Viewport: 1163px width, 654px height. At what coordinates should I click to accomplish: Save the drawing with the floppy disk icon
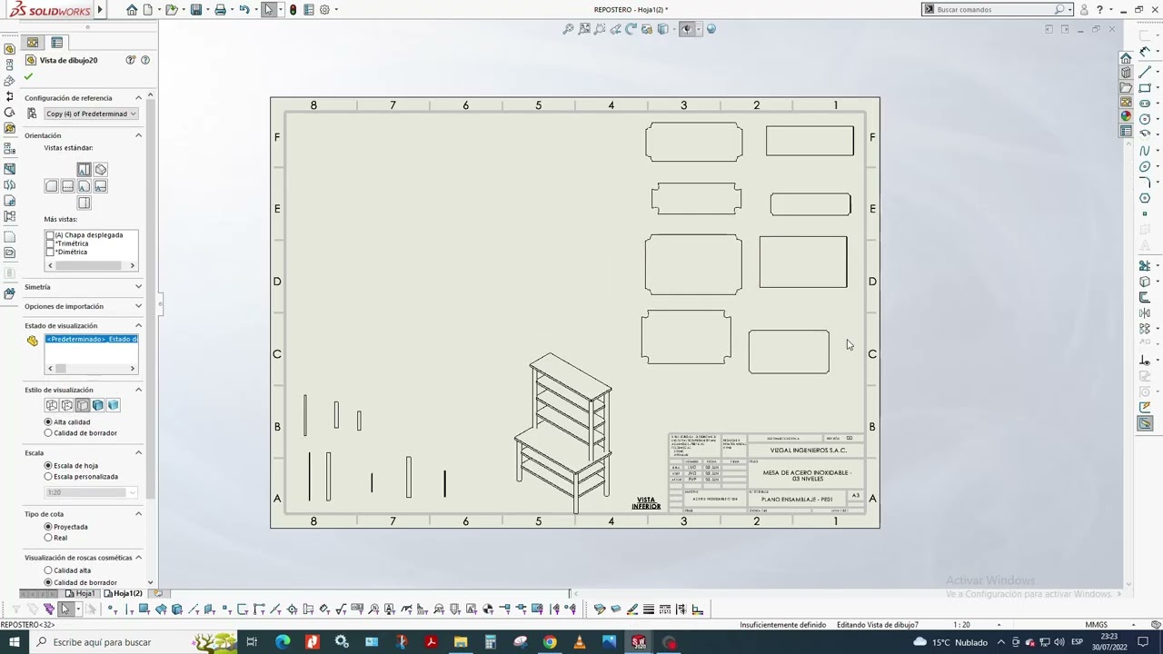tap(195, 10)
